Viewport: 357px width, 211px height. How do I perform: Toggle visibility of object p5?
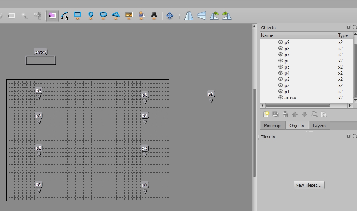(281, 67)
